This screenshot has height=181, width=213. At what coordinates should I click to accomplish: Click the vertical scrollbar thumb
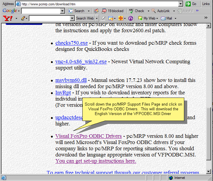coord(208,134)
